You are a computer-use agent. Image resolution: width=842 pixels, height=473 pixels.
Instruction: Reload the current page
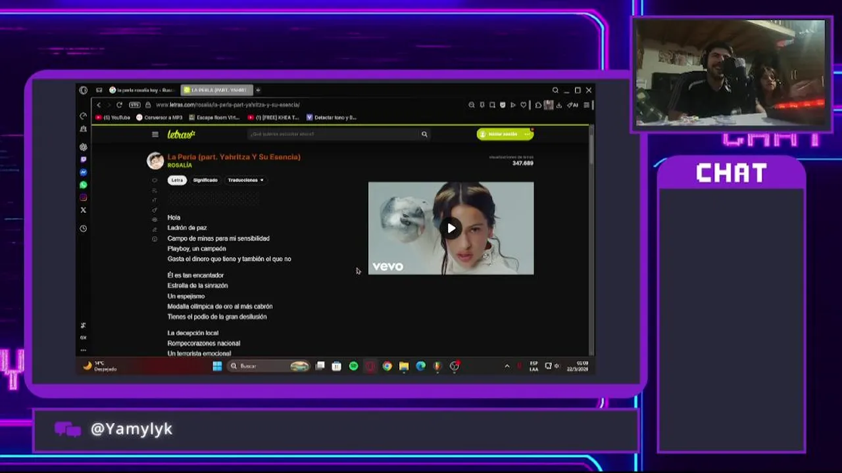tap(119, 105)
